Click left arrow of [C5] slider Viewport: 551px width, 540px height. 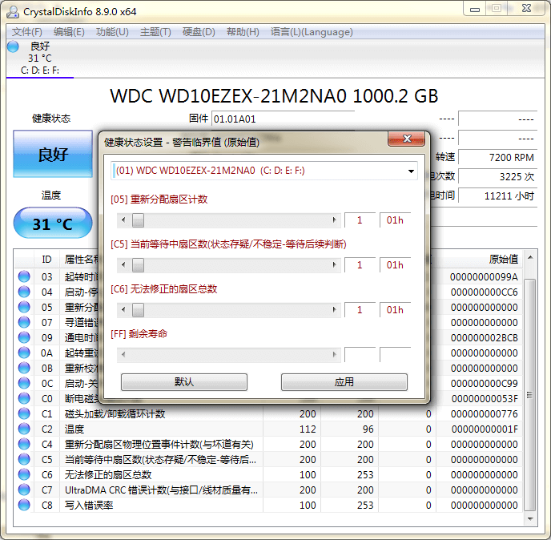123,264
